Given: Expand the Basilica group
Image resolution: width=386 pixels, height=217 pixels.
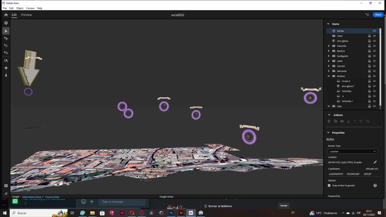Looking at the screenshot, I should pos(329,51).
